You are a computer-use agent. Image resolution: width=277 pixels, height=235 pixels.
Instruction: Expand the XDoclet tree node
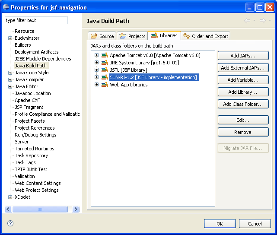coord(10,197)
